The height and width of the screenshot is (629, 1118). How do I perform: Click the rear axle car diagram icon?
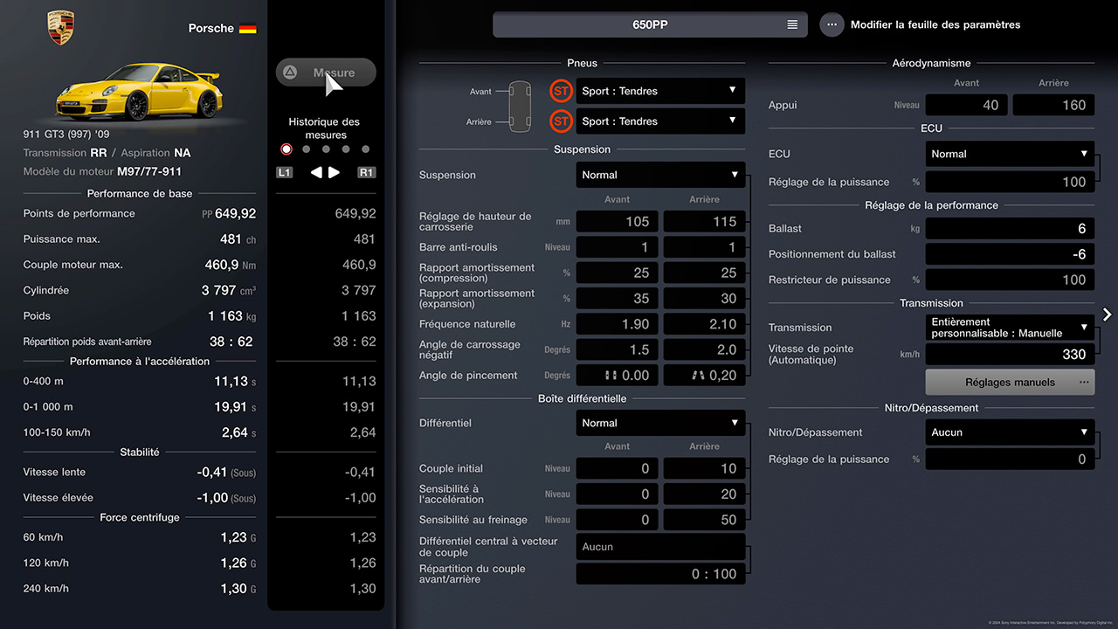[520, 121]
